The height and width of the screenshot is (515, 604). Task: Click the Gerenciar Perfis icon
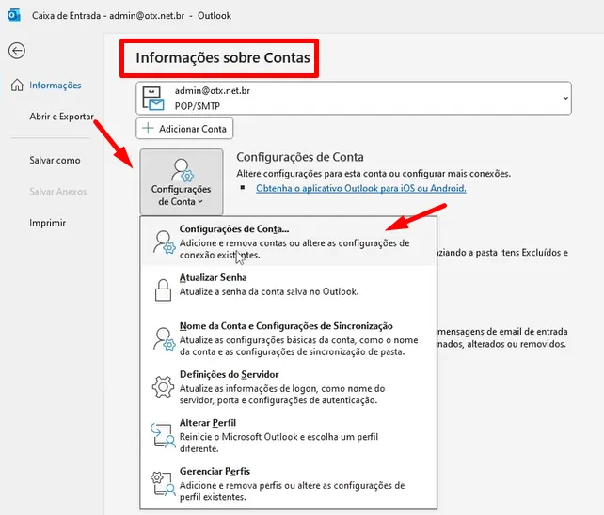point(160,484)
